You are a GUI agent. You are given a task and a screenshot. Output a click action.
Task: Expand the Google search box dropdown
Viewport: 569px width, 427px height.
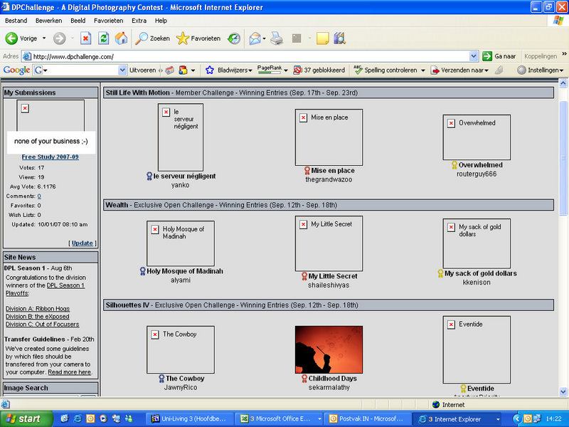(122, 70)
